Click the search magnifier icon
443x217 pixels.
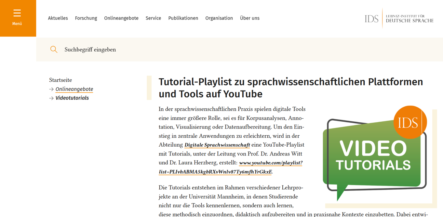pyautogui.click(x=54, y=49)
